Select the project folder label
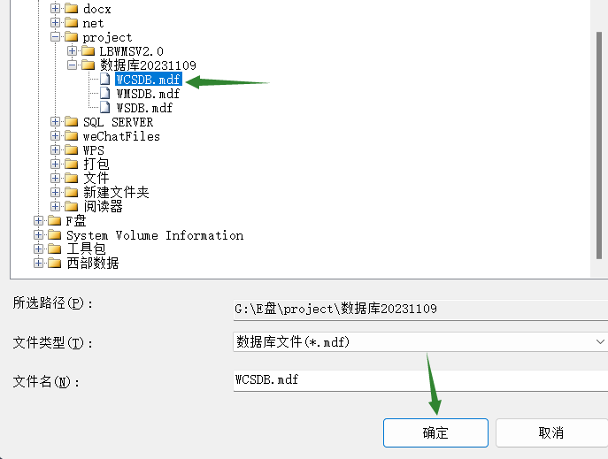This screenshot has height=459, width=608. [x=107, y=37]
